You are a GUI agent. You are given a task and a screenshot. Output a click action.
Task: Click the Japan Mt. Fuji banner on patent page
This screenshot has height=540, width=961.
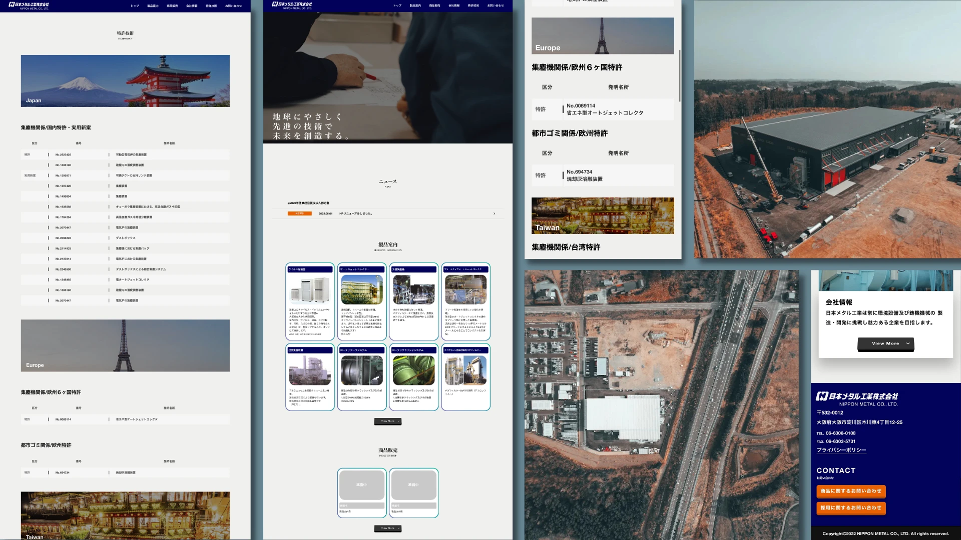pyautogui.click(x=125, y=81)
